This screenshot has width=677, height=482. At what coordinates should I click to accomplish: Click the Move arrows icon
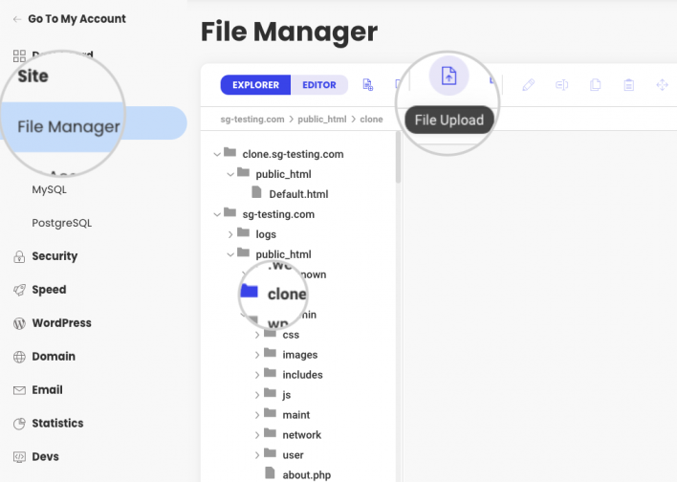click(x=662, y=85)
